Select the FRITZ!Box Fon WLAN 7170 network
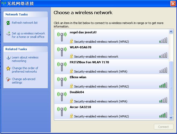Image resolution: width=177 pixels, height=134 pixels. (x=112, y=67)
